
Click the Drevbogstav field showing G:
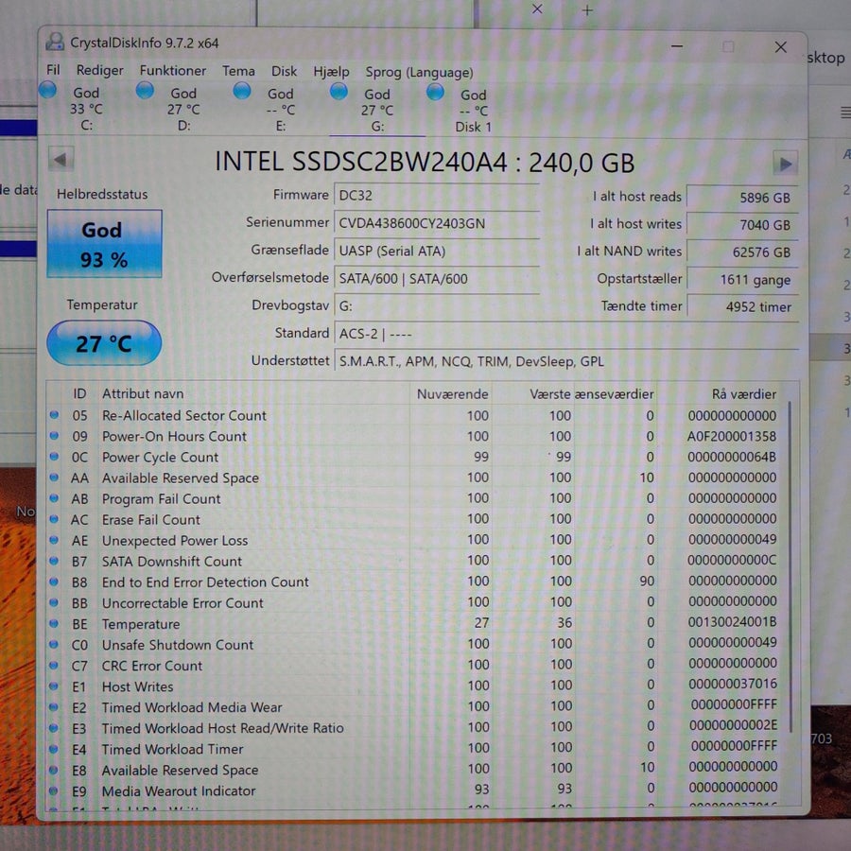[436, 306]
